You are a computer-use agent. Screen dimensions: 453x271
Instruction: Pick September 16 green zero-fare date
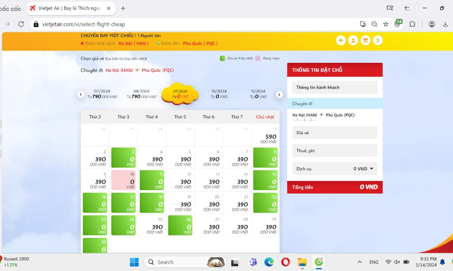coord(95,203)
